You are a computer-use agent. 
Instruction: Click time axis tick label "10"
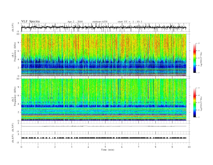(189, 147)
